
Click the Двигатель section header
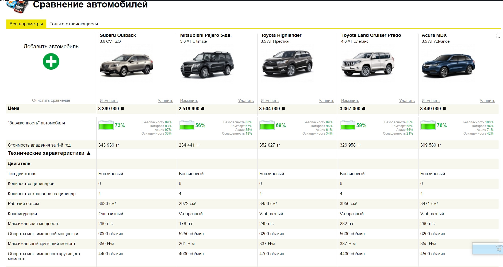point(19,164)
